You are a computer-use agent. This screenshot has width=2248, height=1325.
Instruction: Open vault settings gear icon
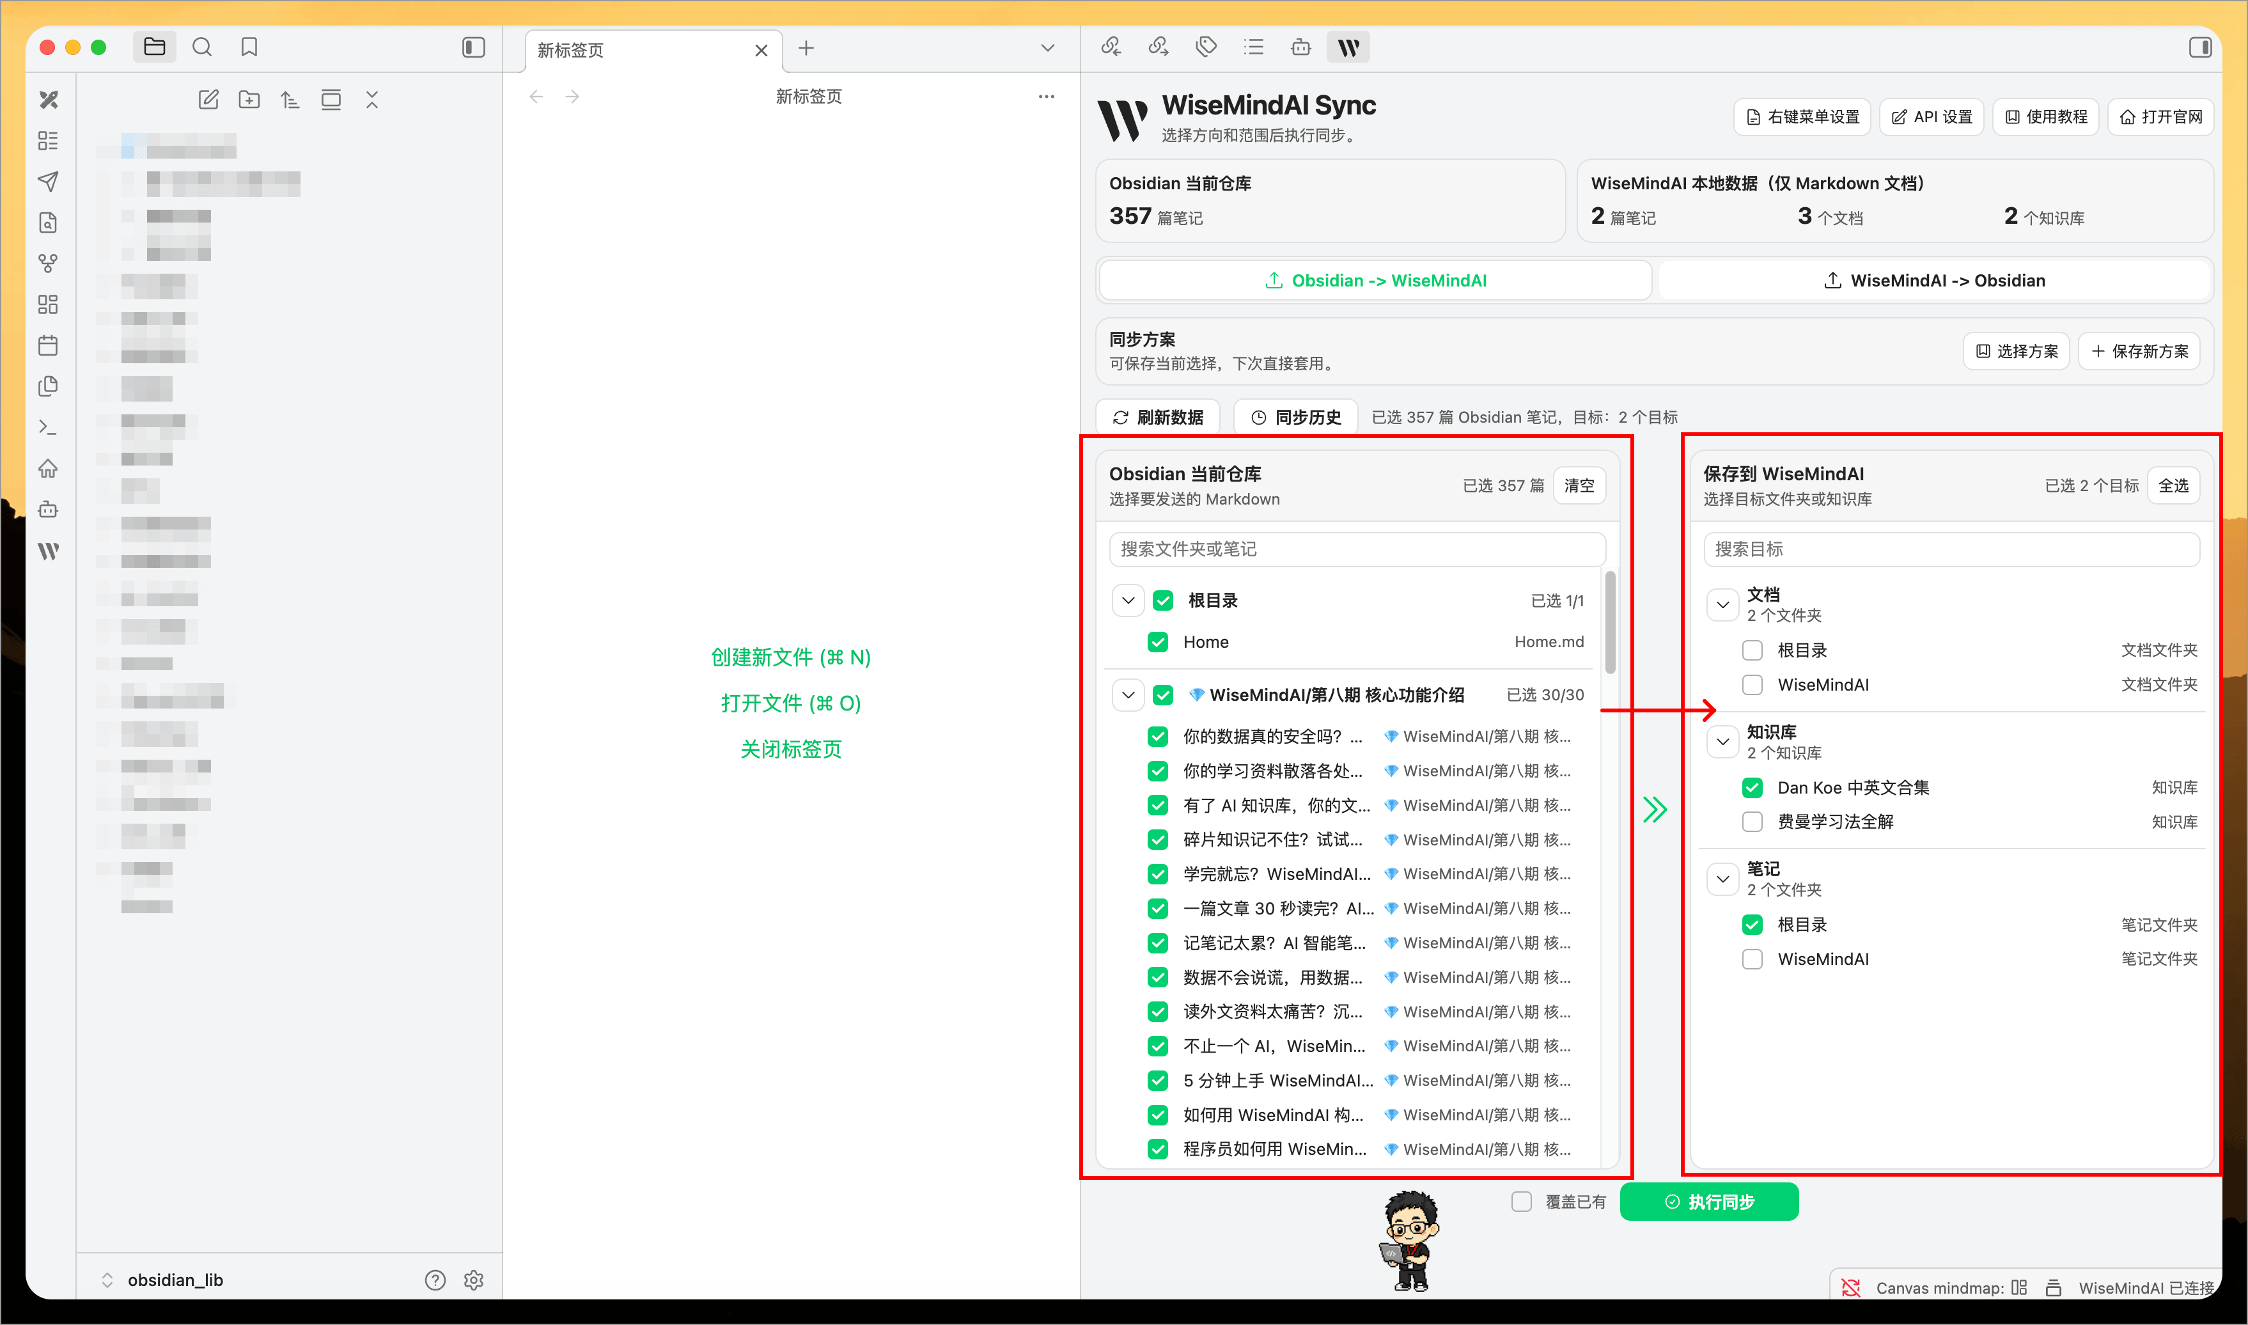tap(474, 1280)
